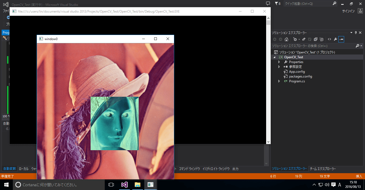Click the search magnifier in Solution Explorer

(358, 45)
